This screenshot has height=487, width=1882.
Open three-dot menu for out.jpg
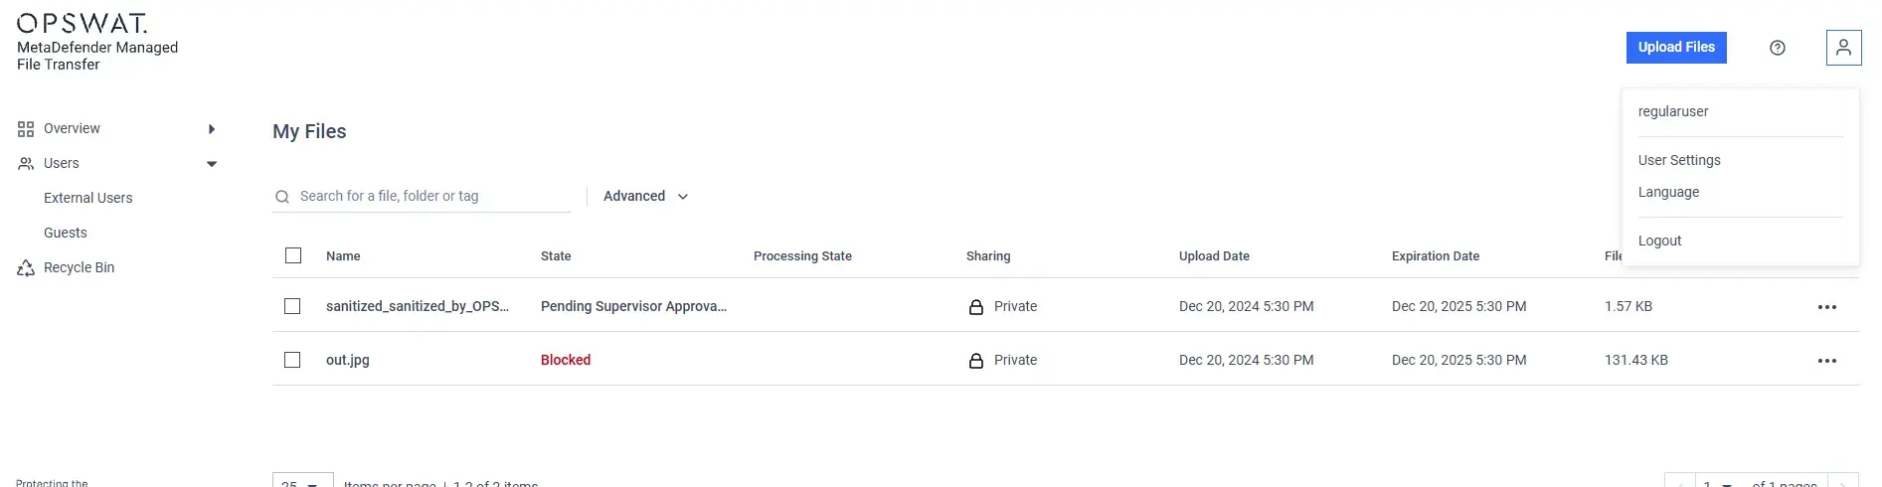1827,361
